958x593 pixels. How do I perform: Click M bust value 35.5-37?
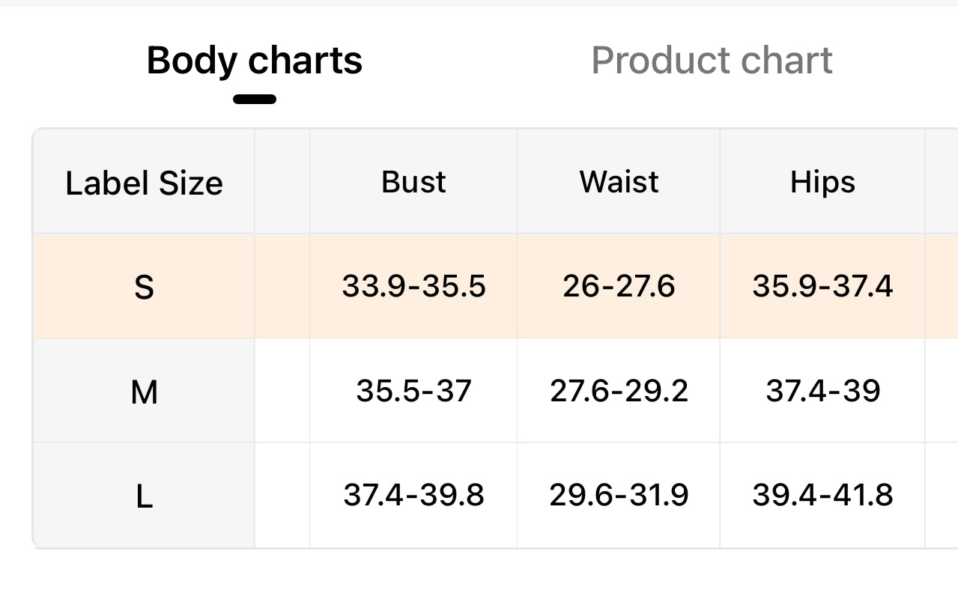click(413, 391)
